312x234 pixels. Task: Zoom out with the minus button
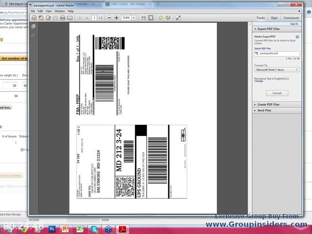[109, 18]
